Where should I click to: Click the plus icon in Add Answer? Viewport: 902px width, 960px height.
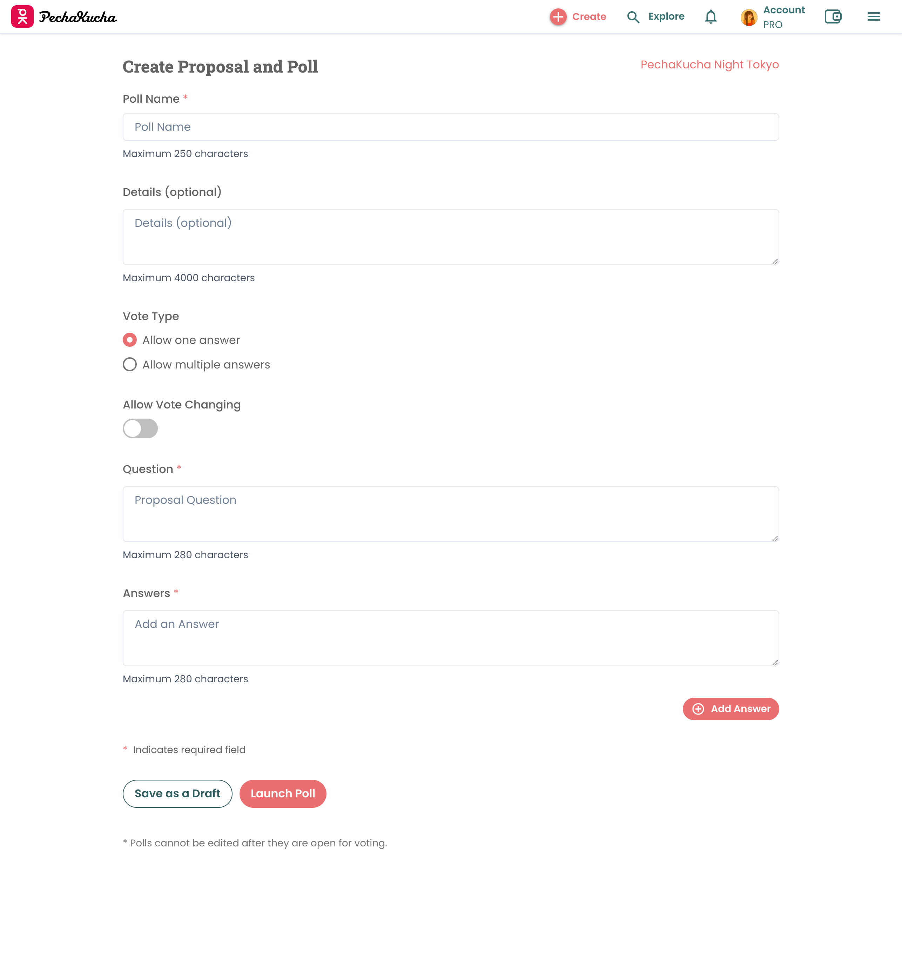698,708
